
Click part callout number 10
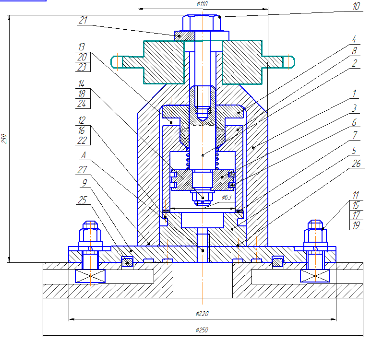tap(356, 6)
